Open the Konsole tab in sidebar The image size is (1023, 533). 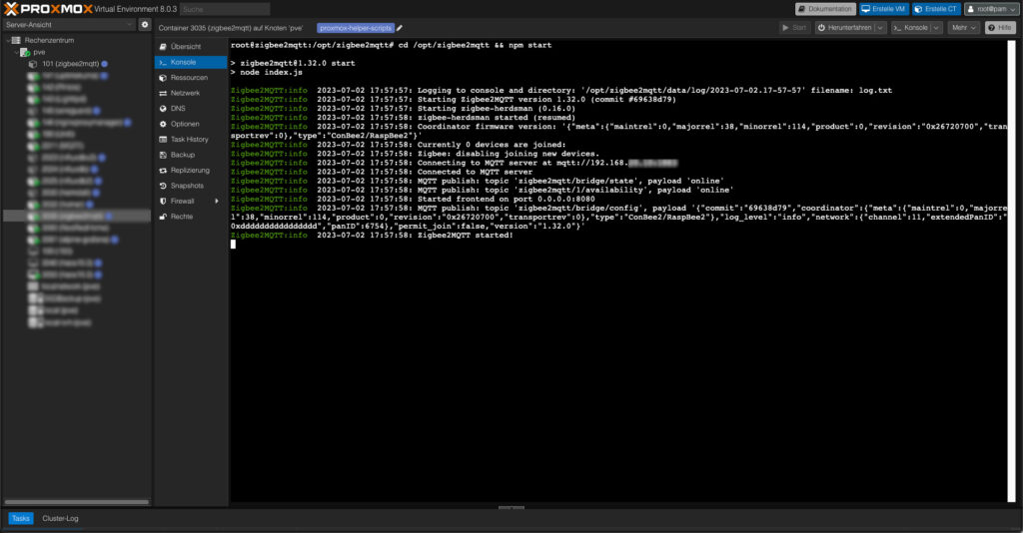[191, 62]
